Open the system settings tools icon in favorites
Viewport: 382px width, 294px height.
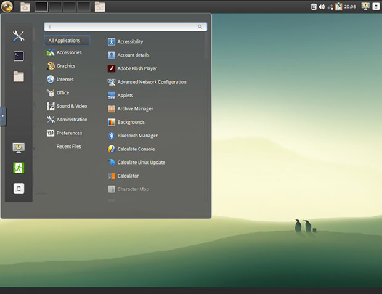18,36
